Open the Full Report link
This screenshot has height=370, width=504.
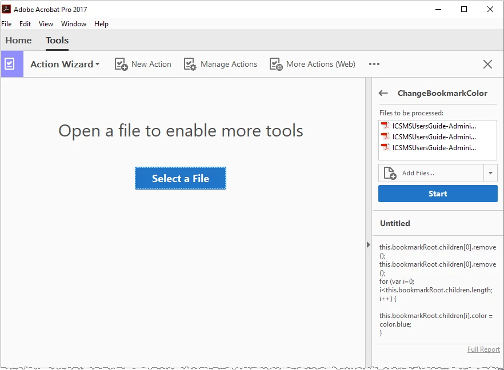click(483, 349)
